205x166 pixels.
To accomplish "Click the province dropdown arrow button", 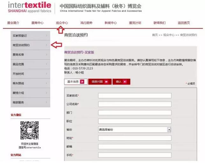I will pos(169,129).
